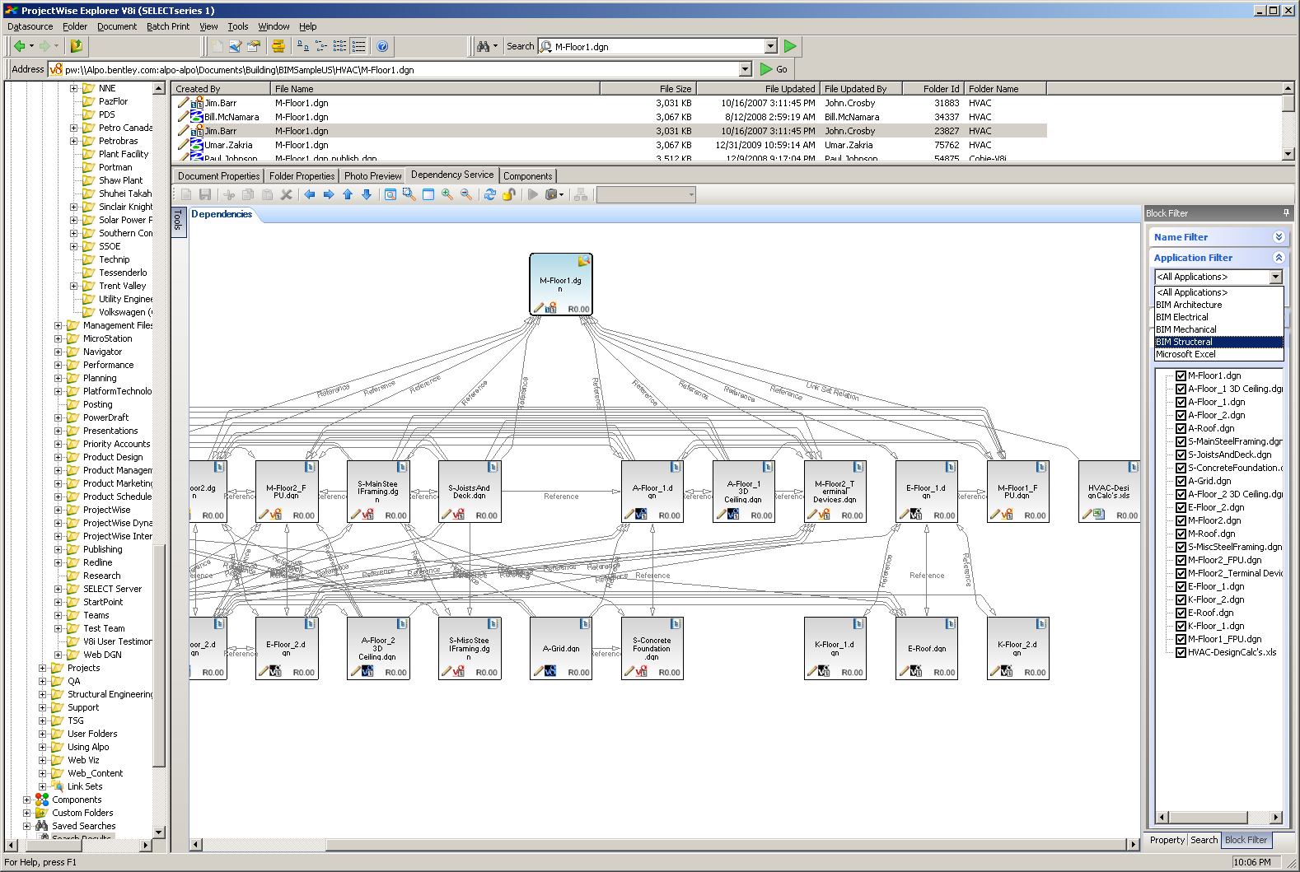
Task: Open the blue Help question mark icon
Action: [x=382, y=46]
